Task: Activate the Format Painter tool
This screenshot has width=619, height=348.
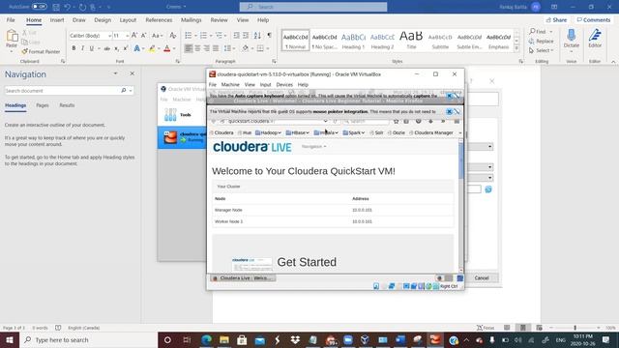Action: (41, 51)
